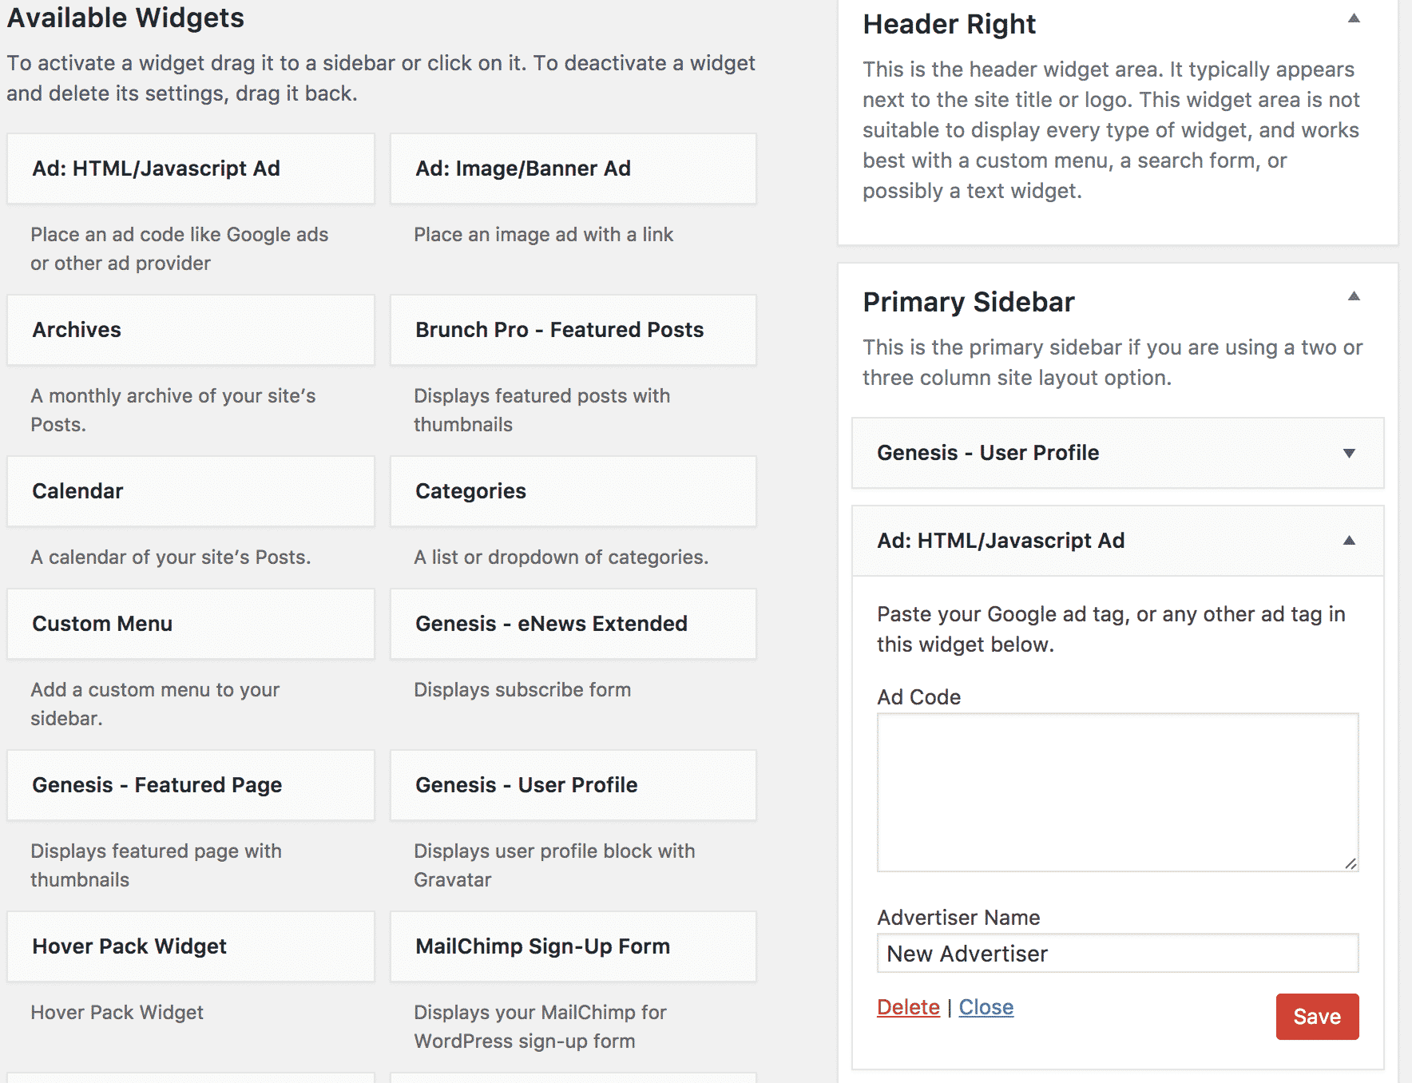Choose the Genesis - eNews Extended widget
This screenshot has width=1412, height=1083.
[x=573, y=624]
